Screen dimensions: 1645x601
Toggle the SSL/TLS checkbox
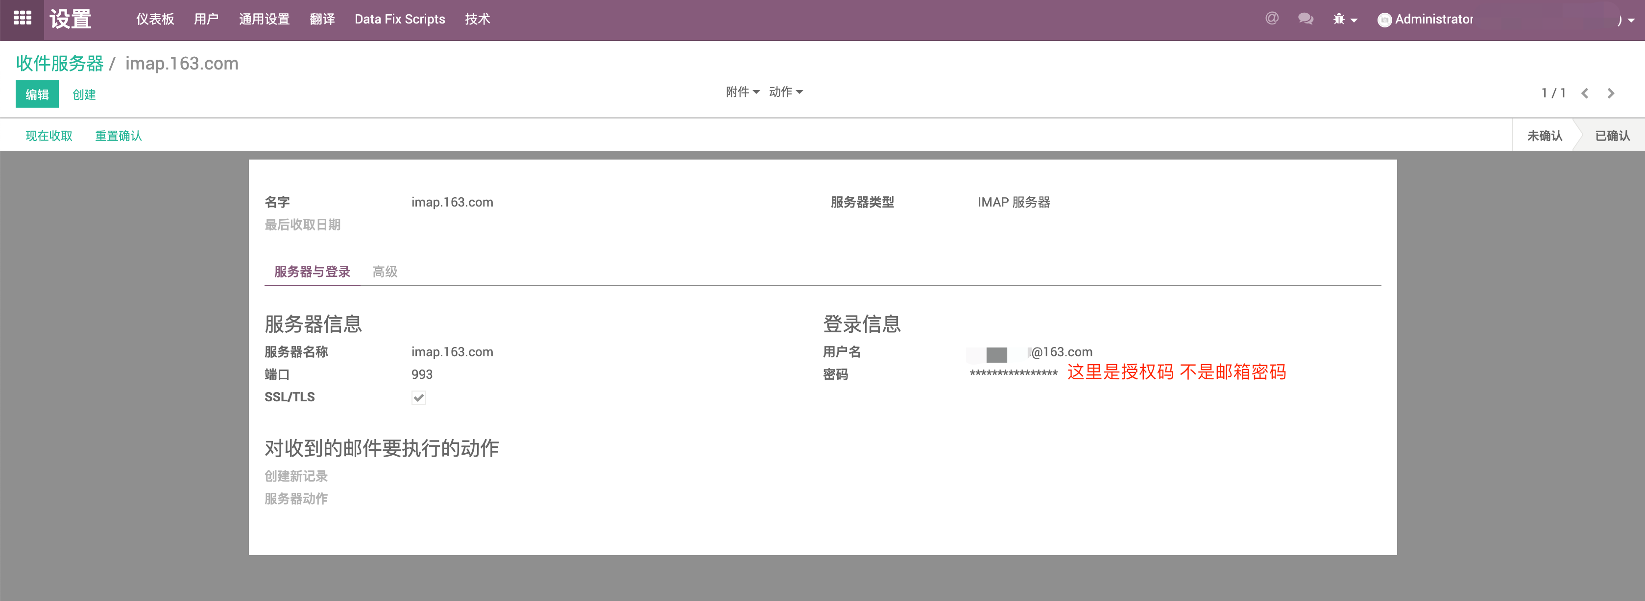418,397
